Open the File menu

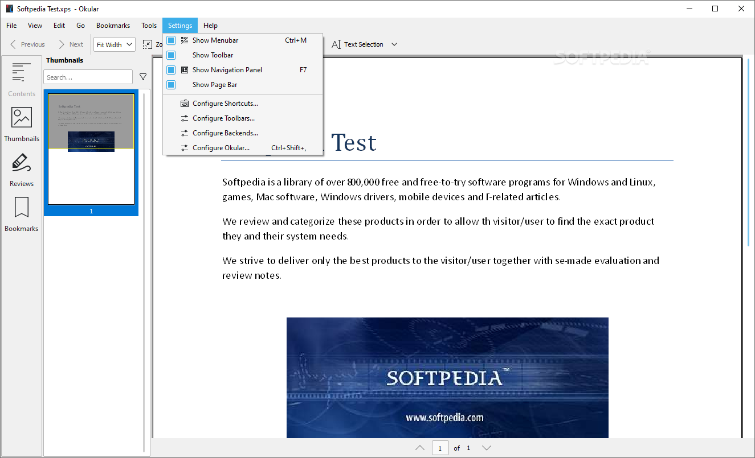[x=11, y=26]
